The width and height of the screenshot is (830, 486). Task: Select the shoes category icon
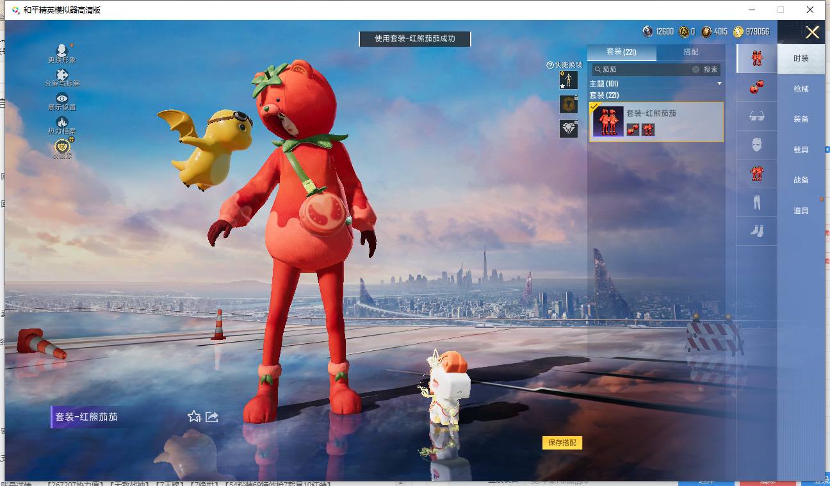point(757,231)
